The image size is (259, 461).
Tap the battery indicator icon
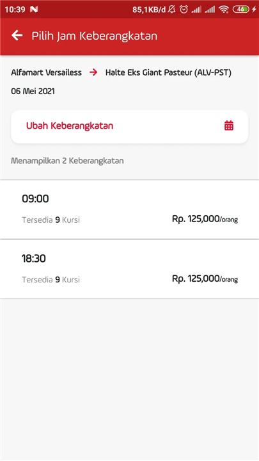[x=241, y=10]
